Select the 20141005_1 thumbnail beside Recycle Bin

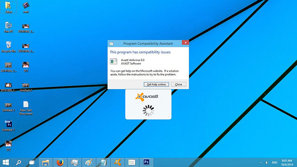pos(26,48)
